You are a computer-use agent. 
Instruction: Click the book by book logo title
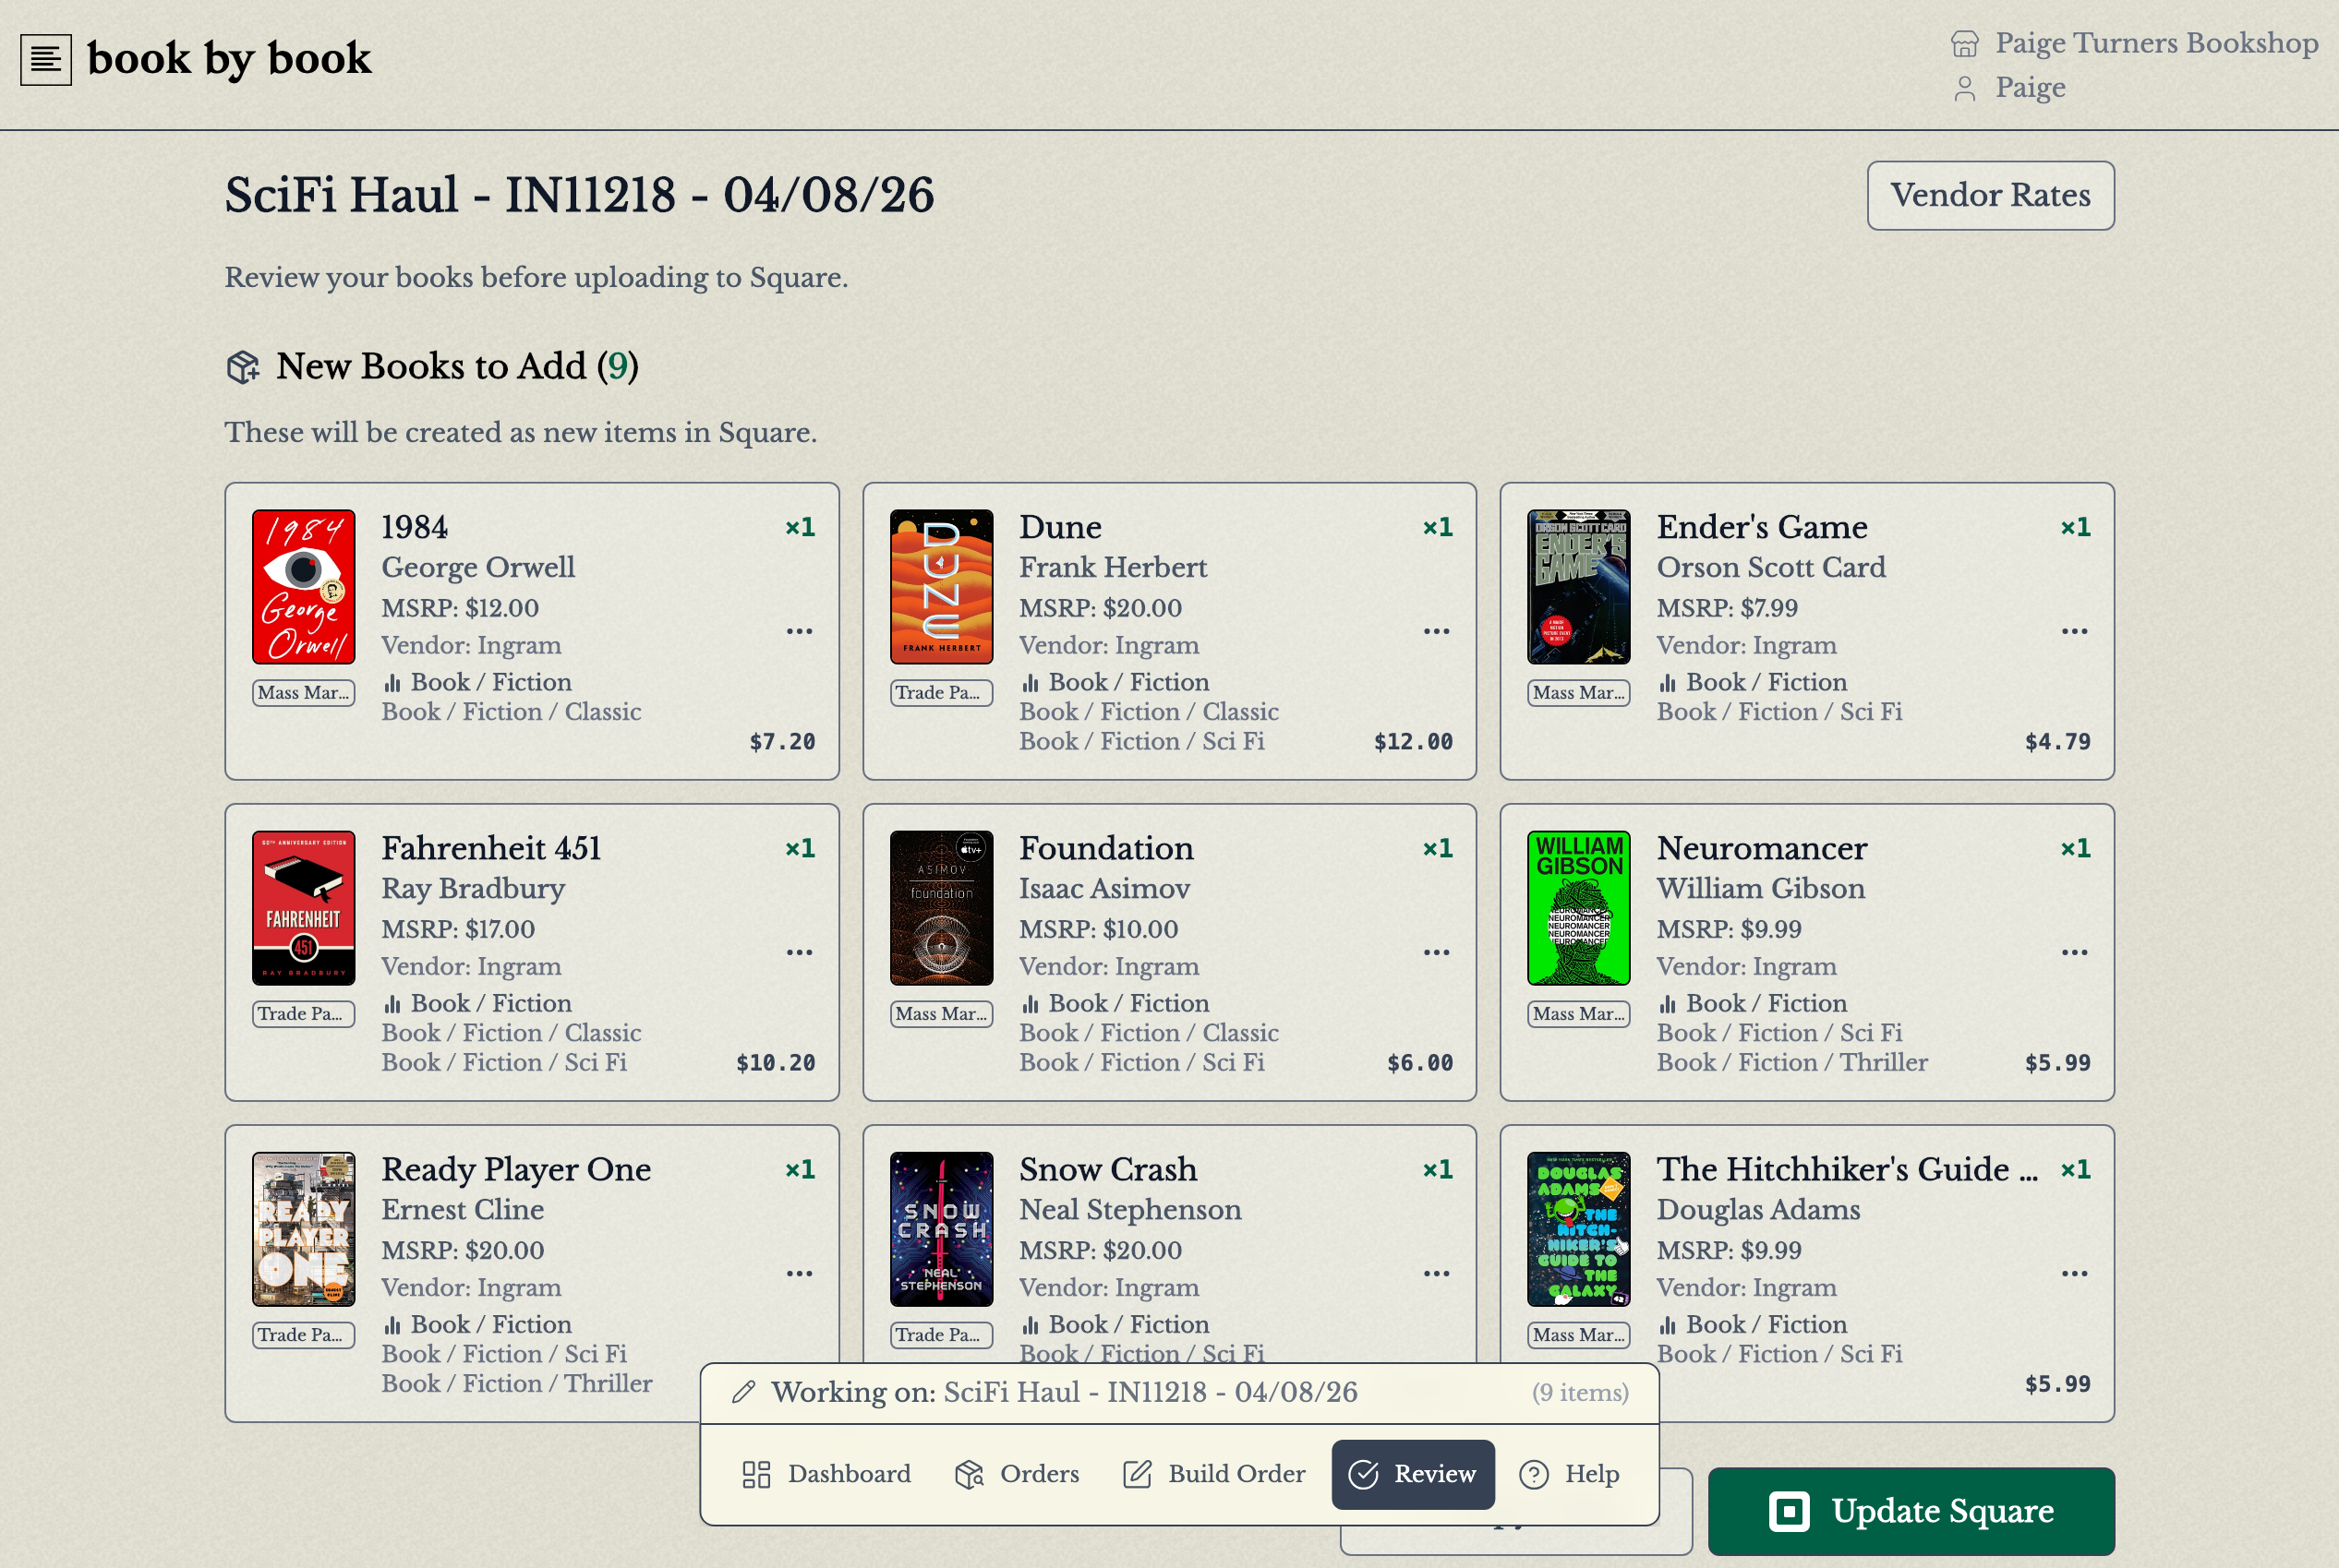229,59
